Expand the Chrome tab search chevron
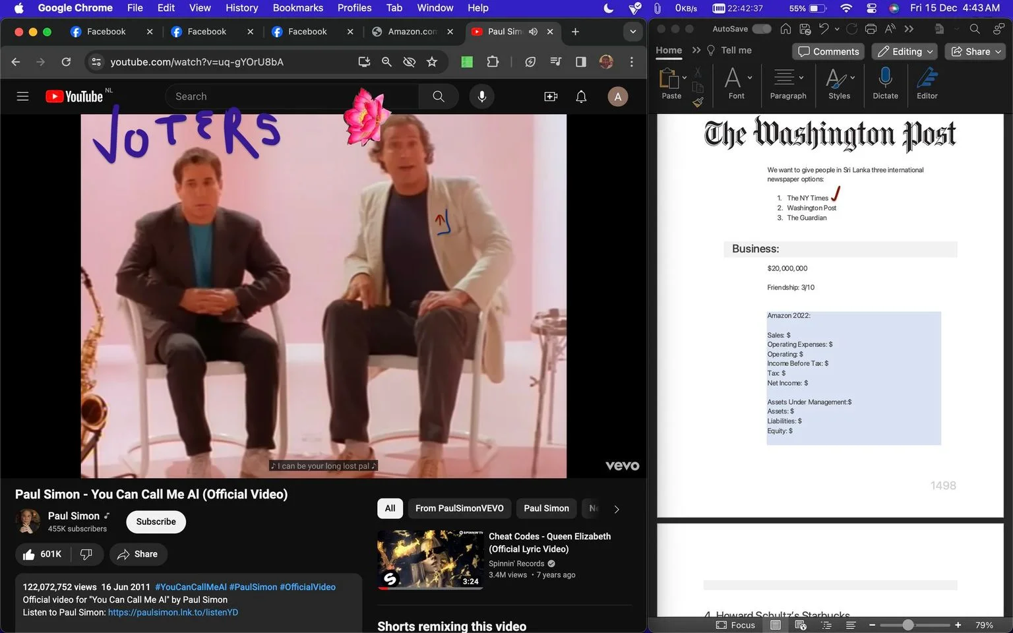 point(633,32)
